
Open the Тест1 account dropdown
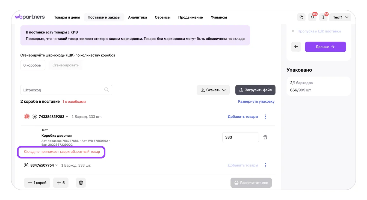341,17
